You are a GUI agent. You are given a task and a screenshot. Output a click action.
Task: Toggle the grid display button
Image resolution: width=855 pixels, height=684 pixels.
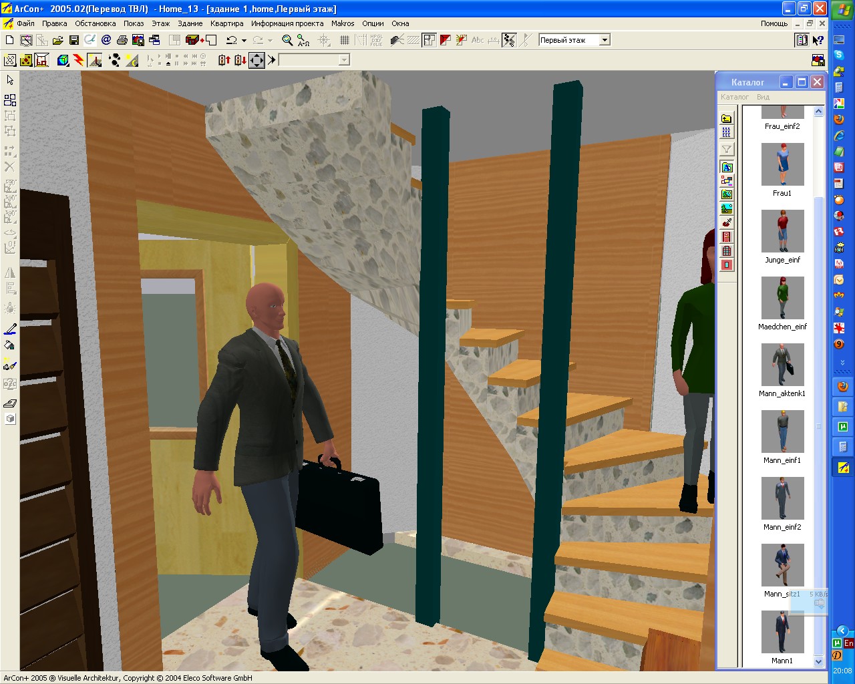[345, 40]
